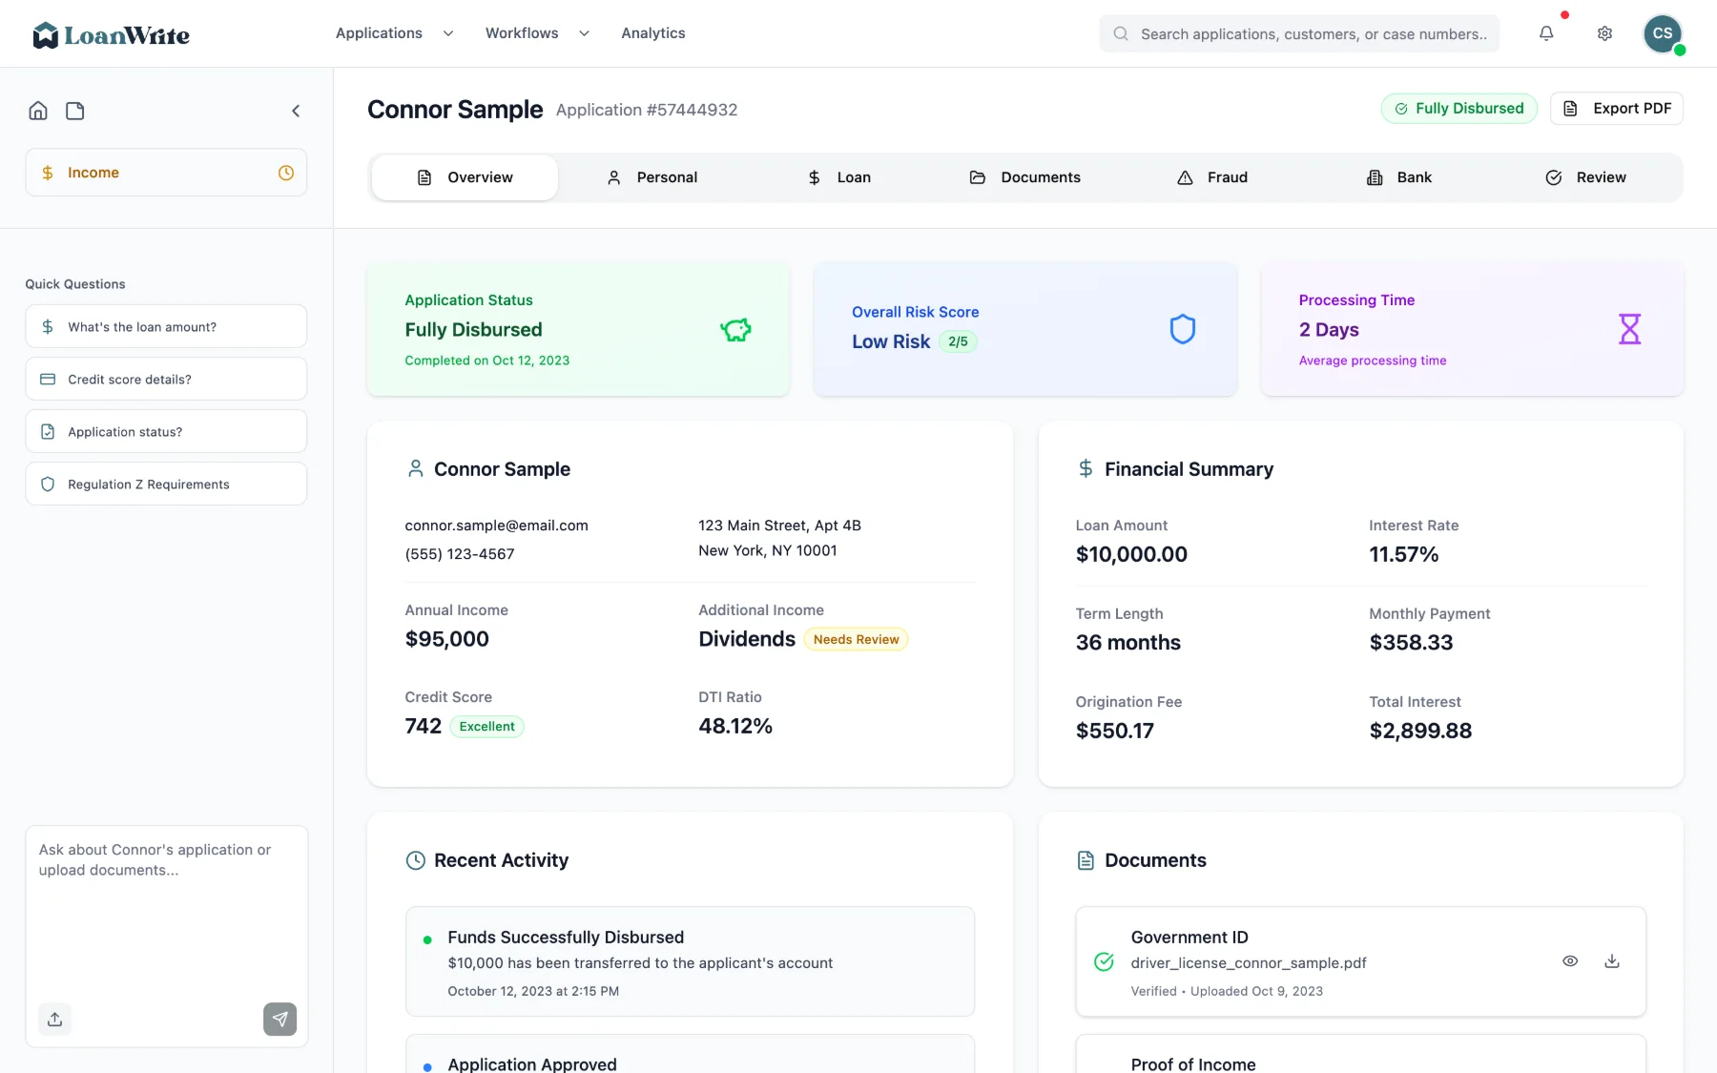Click the CS user avatar
This screenshot has height=1073, width=1717.
1663,33
